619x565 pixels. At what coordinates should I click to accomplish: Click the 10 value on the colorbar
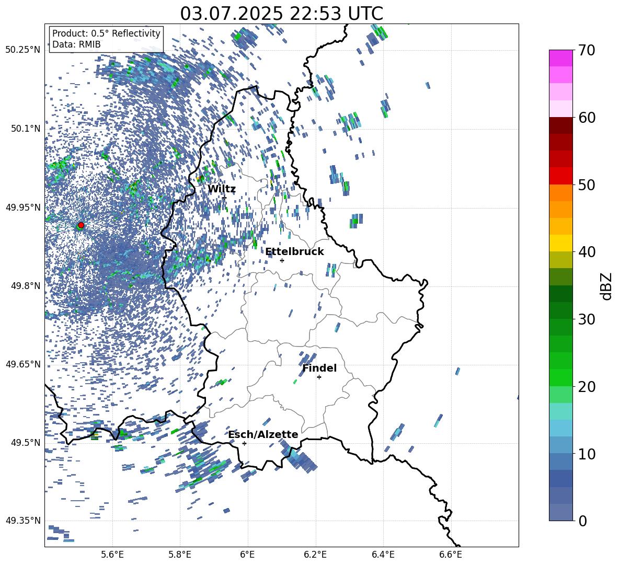click(587, 454)
